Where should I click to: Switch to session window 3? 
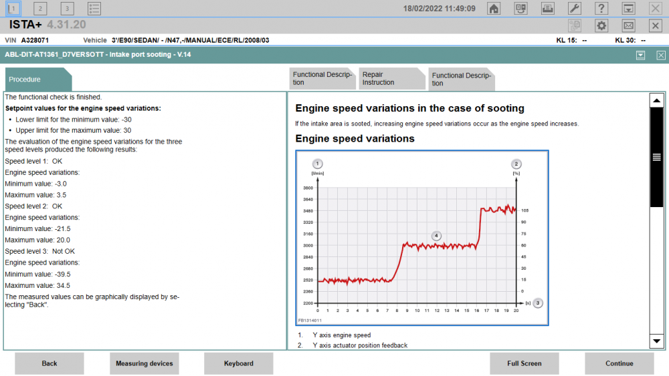coord(67,9)
